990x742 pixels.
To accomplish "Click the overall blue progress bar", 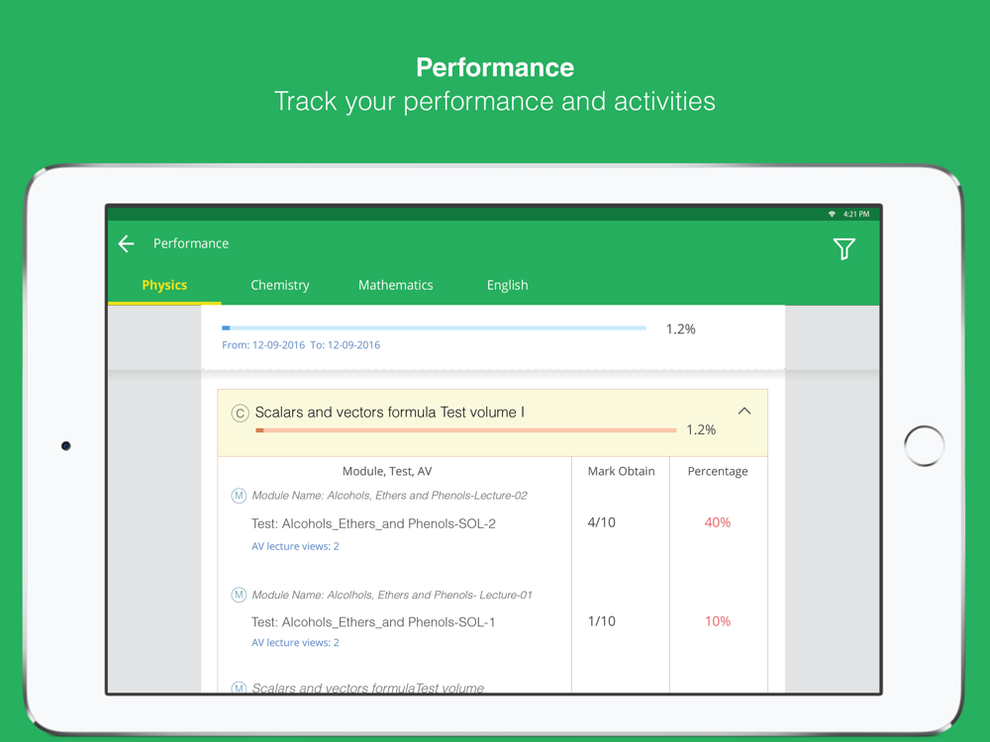I will tap(434, 327).
